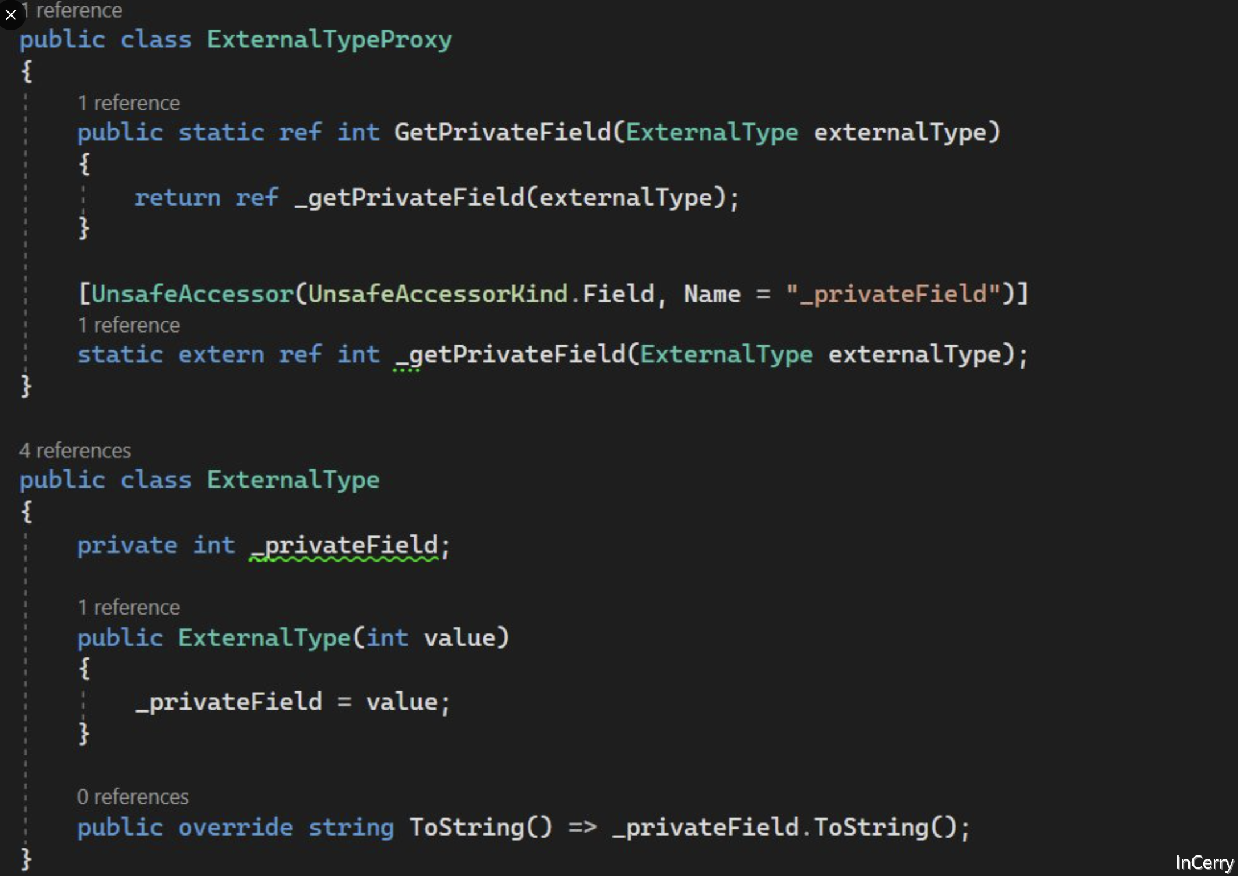
Task: Click the ToString method name in override declaration
Action: 466,828
